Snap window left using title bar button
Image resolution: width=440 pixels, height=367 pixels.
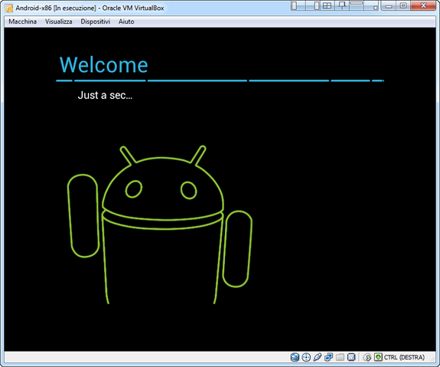pyautogui.click(x=298, y=5)
